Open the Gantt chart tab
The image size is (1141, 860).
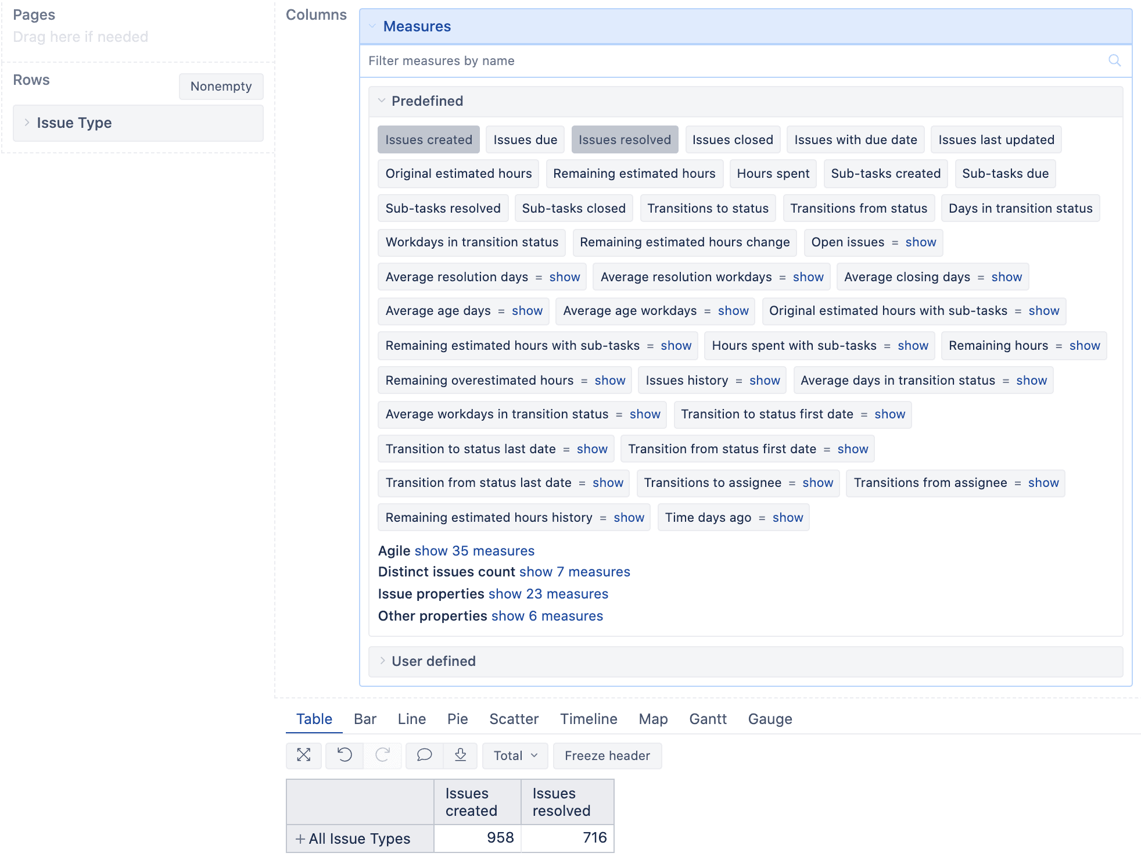[708, 719]
